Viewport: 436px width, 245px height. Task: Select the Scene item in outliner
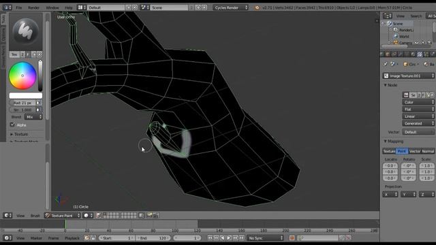coord(397,24)
